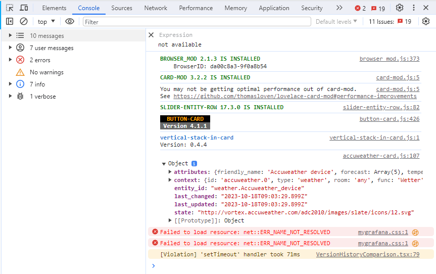Clear the console
This screenshot has width=436, height=274.
pyautogui.click(x=24, y=21)
